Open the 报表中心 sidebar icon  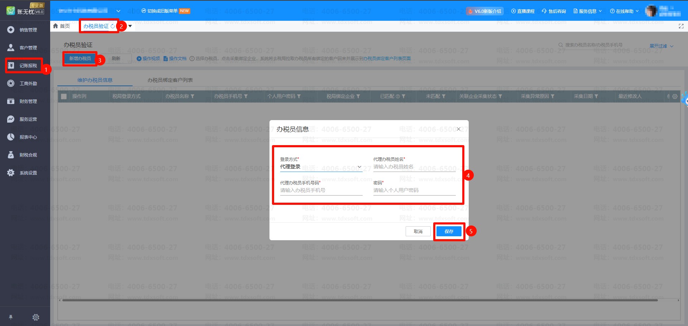coord(11,137)
